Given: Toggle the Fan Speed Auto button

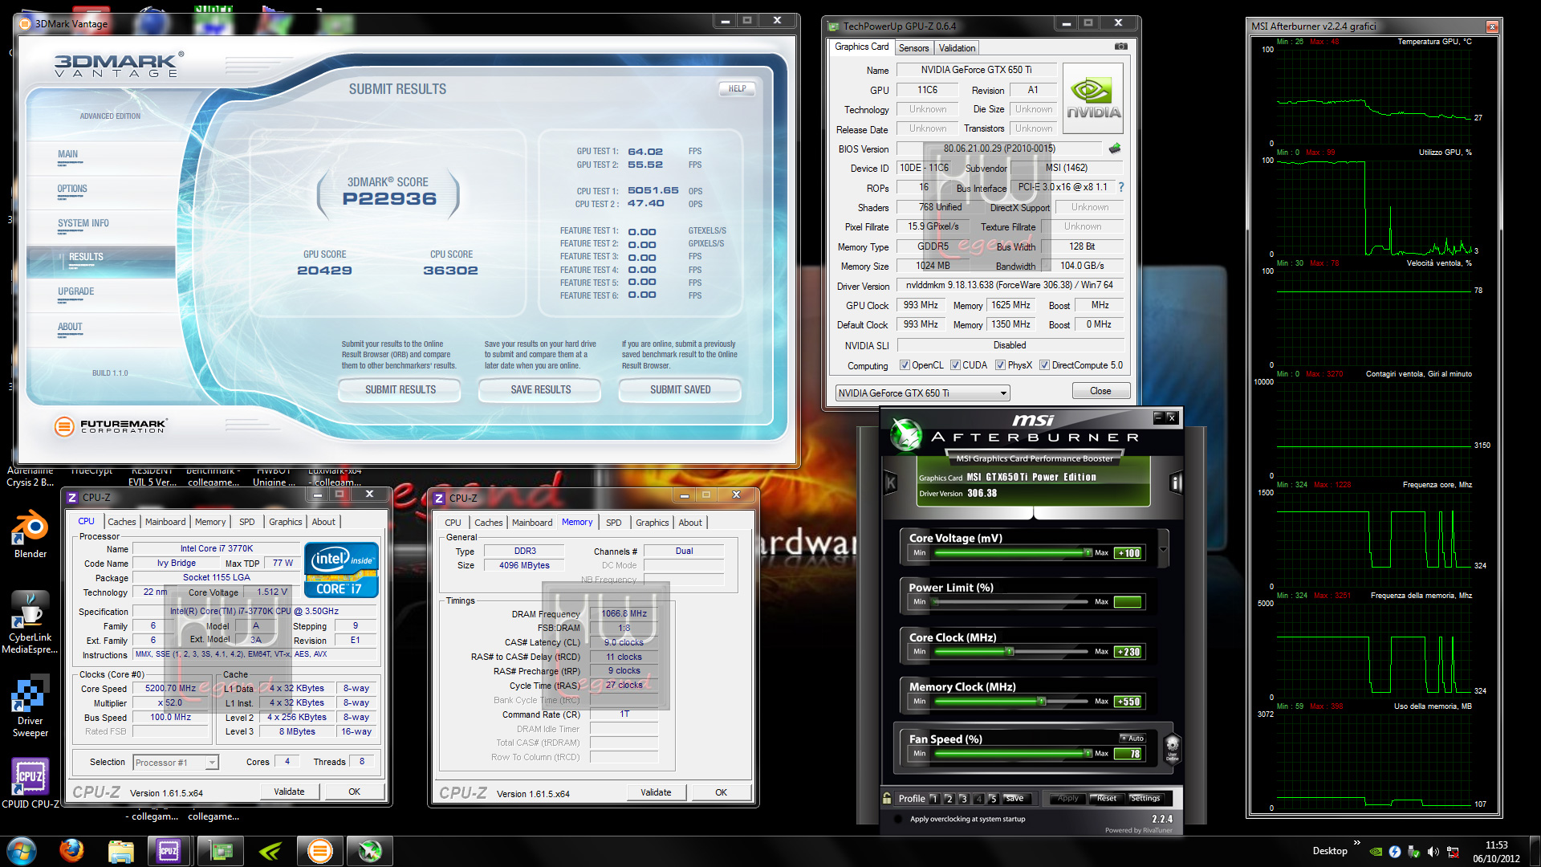Looking at the screenshot, I should point(1132,738).
